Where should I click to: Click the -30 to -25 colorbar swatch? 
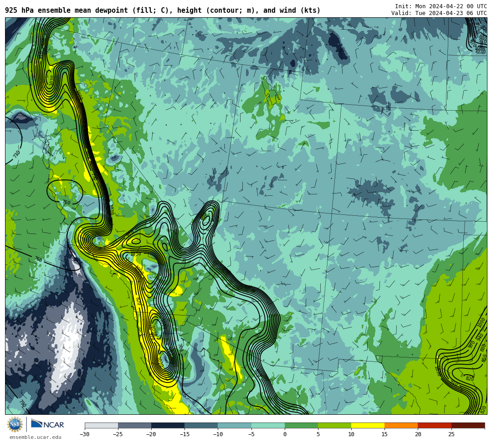point(101,425)
